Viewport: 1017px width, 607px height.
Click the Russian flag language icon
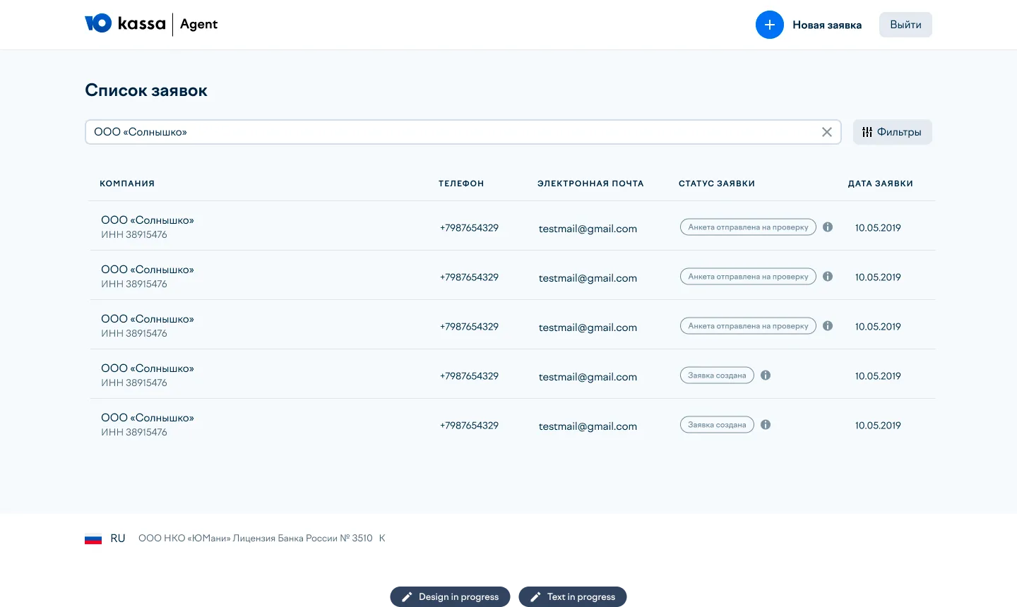click(x=93, y=539)
